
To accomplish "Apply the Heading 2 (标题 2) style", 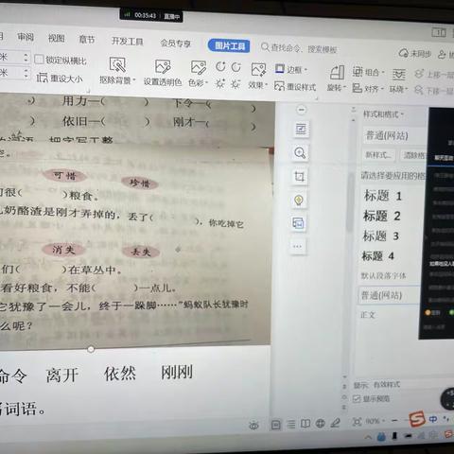I will pos(382,216).
